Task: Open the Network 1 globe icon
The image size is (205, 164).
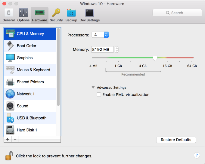Action: tap(10, 94)
